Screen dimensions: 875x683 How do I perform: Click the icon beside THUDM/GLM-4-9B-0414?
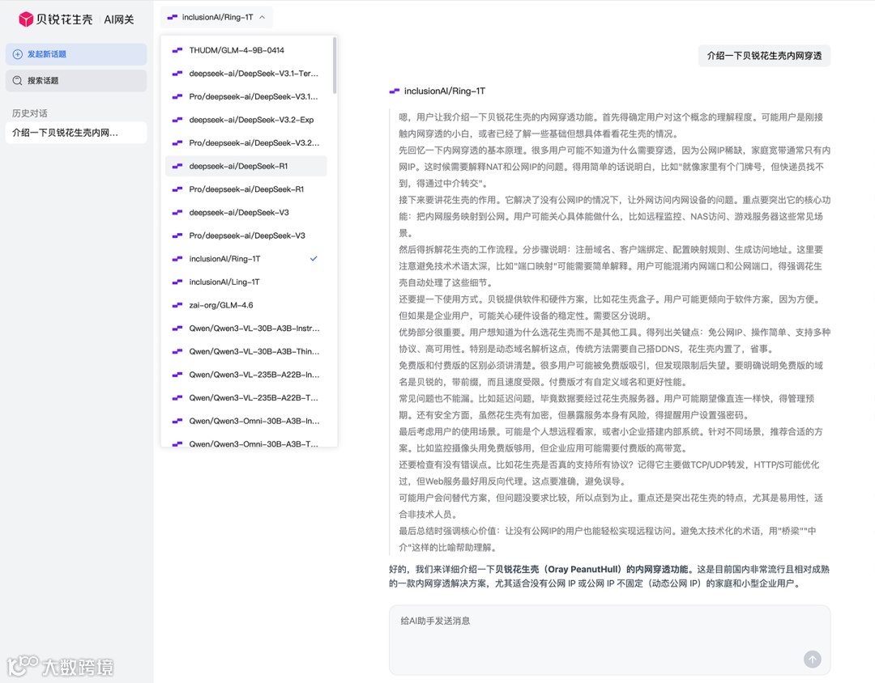(x=177, y=50)
